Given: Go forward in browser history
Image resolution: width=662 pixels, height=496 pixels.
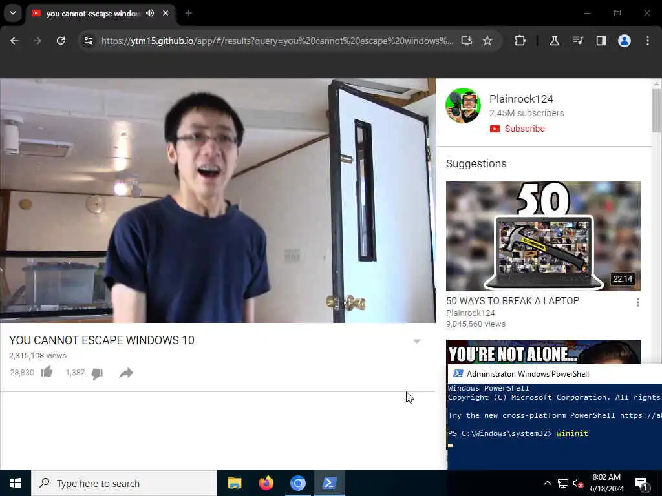Looking at the screenshot, I should (x=37, y=41).
